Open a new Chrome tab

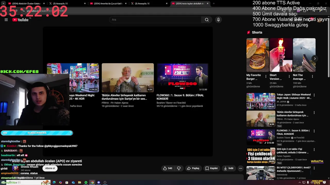[214, 4]
